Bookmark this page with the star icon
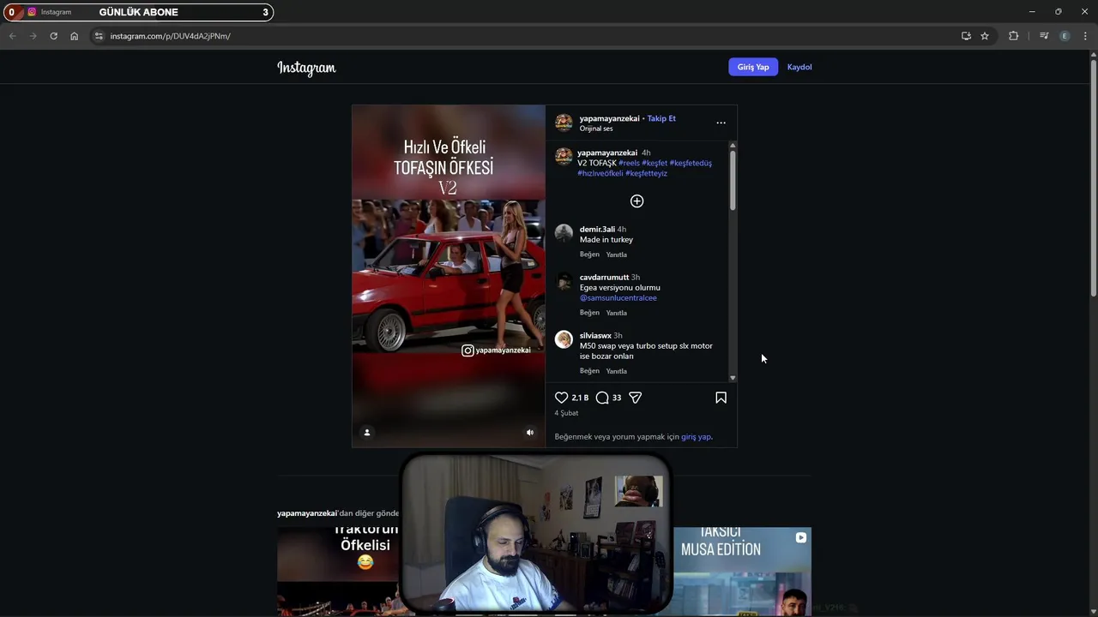The width and height of the screenshot is (1098, 617). [985, 36]
